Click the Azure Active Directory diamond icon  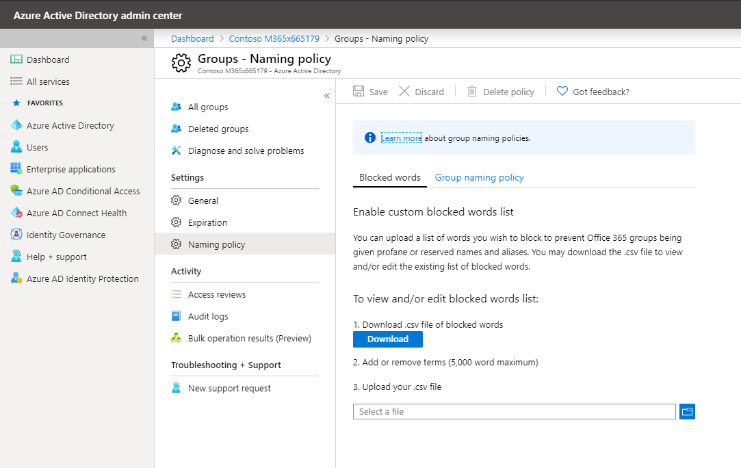coord(16,125)
